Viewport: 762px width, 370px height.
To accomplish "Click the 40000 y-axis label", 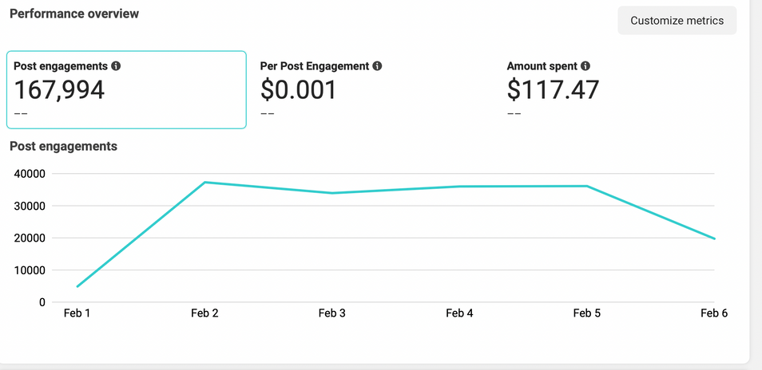I will (30, 174).
